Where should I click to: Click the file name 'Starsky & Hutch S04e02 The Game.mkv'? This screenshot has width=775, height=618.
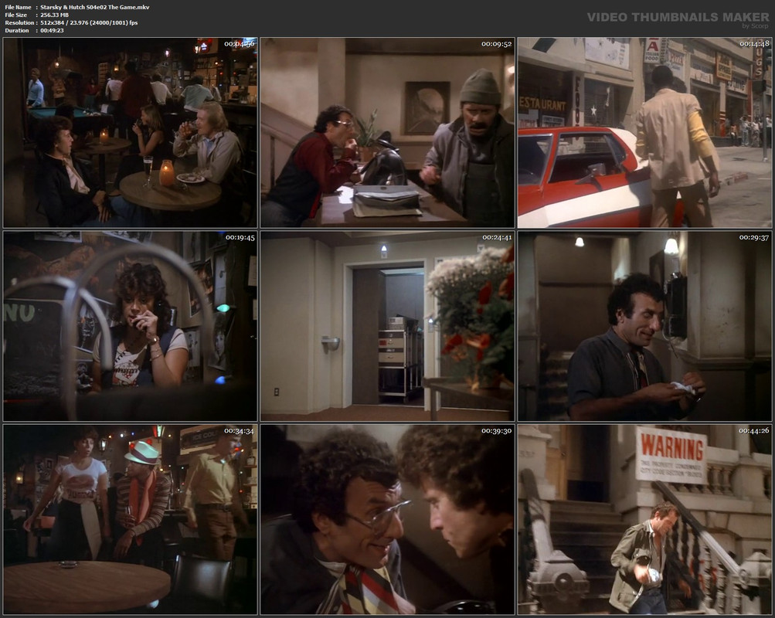[95, 8]
